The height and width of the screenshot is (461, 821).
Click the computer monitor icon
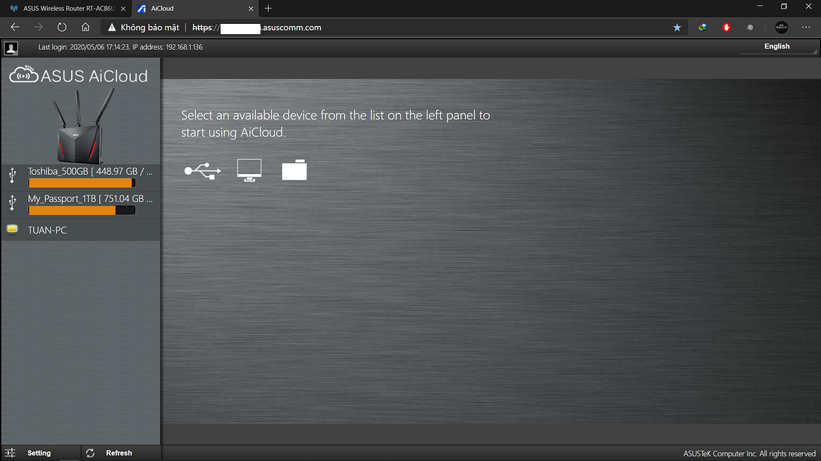(x=248, y=171)
